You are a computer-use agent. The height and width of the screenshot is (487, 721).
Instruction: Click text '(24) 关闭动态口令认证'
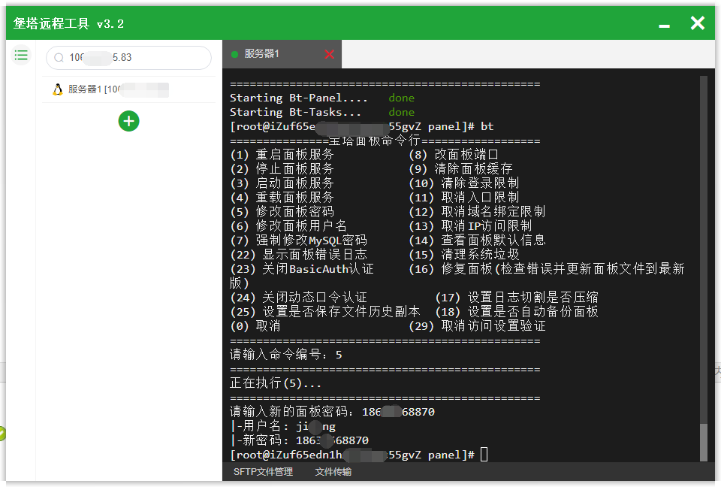point(298,298)
